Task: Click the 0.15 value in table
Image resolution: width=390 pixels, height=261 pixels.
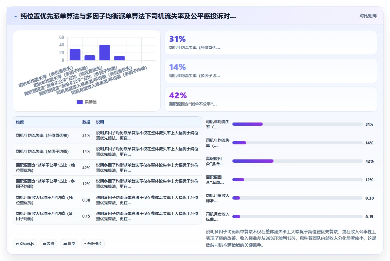Action: pos(86,216)
